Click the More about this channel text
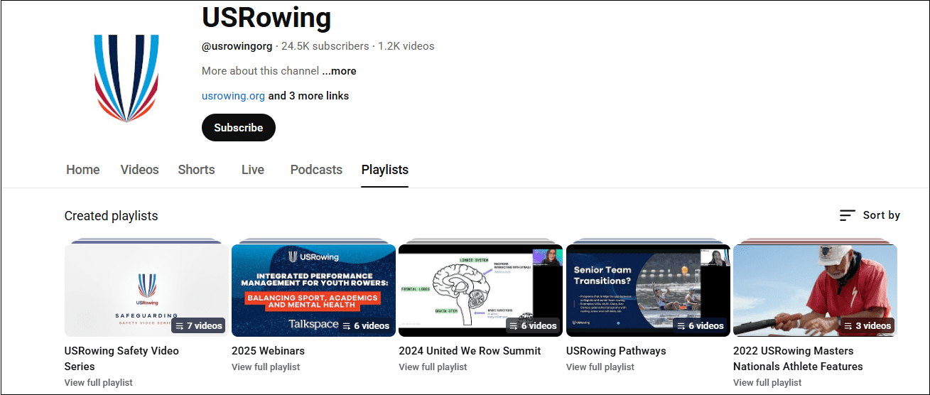The image size is (930, 395). click(260, 71)
